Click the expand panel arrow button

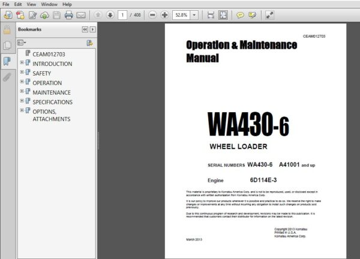(93, 29)
